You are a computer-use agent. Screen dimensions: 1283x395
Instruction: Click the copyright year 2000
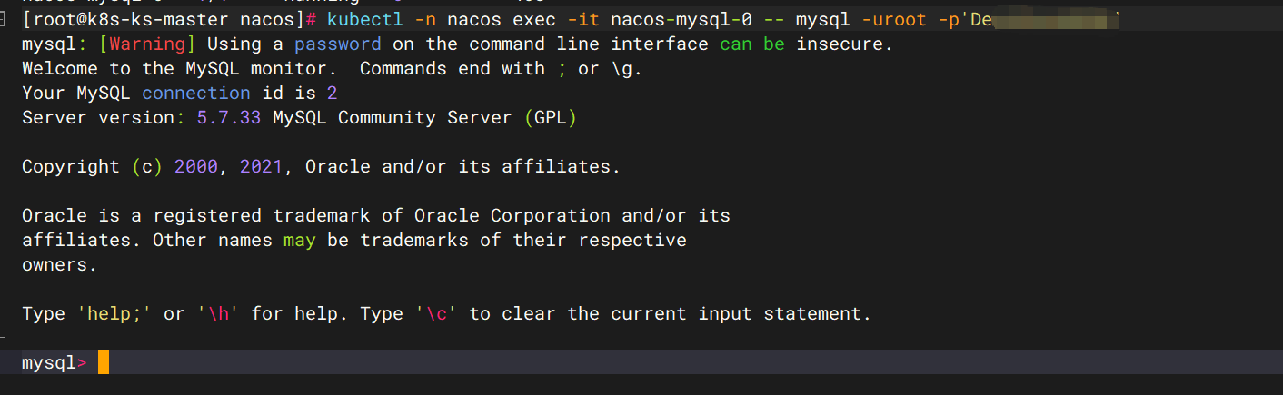click(196, 166)
